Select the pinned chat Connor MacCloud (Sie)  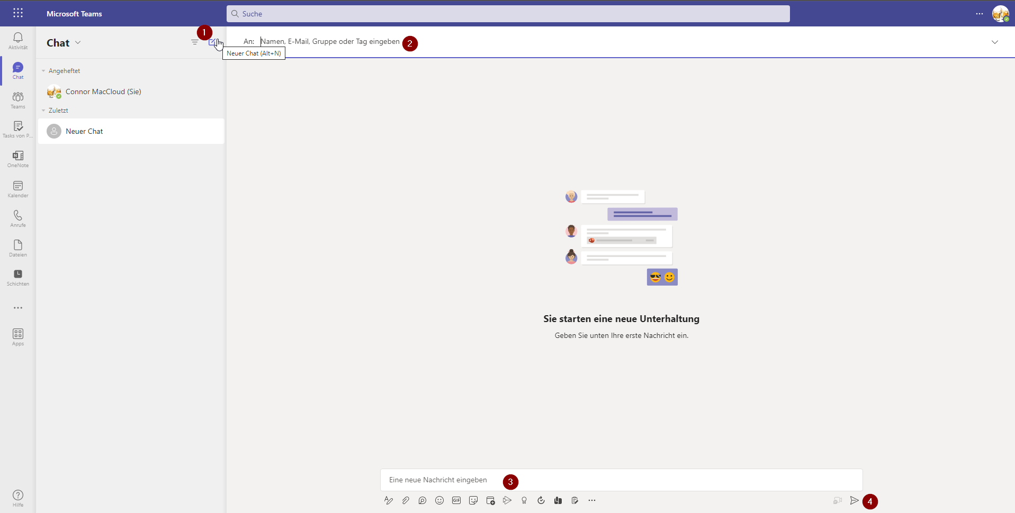(x=104, y=91)
